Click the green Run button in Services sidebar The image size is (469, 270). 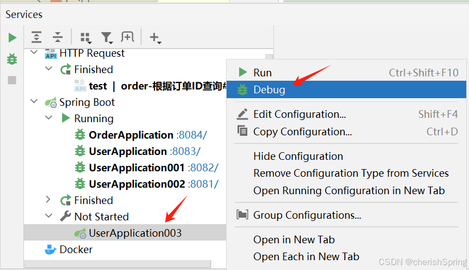[x=13, y=38]
